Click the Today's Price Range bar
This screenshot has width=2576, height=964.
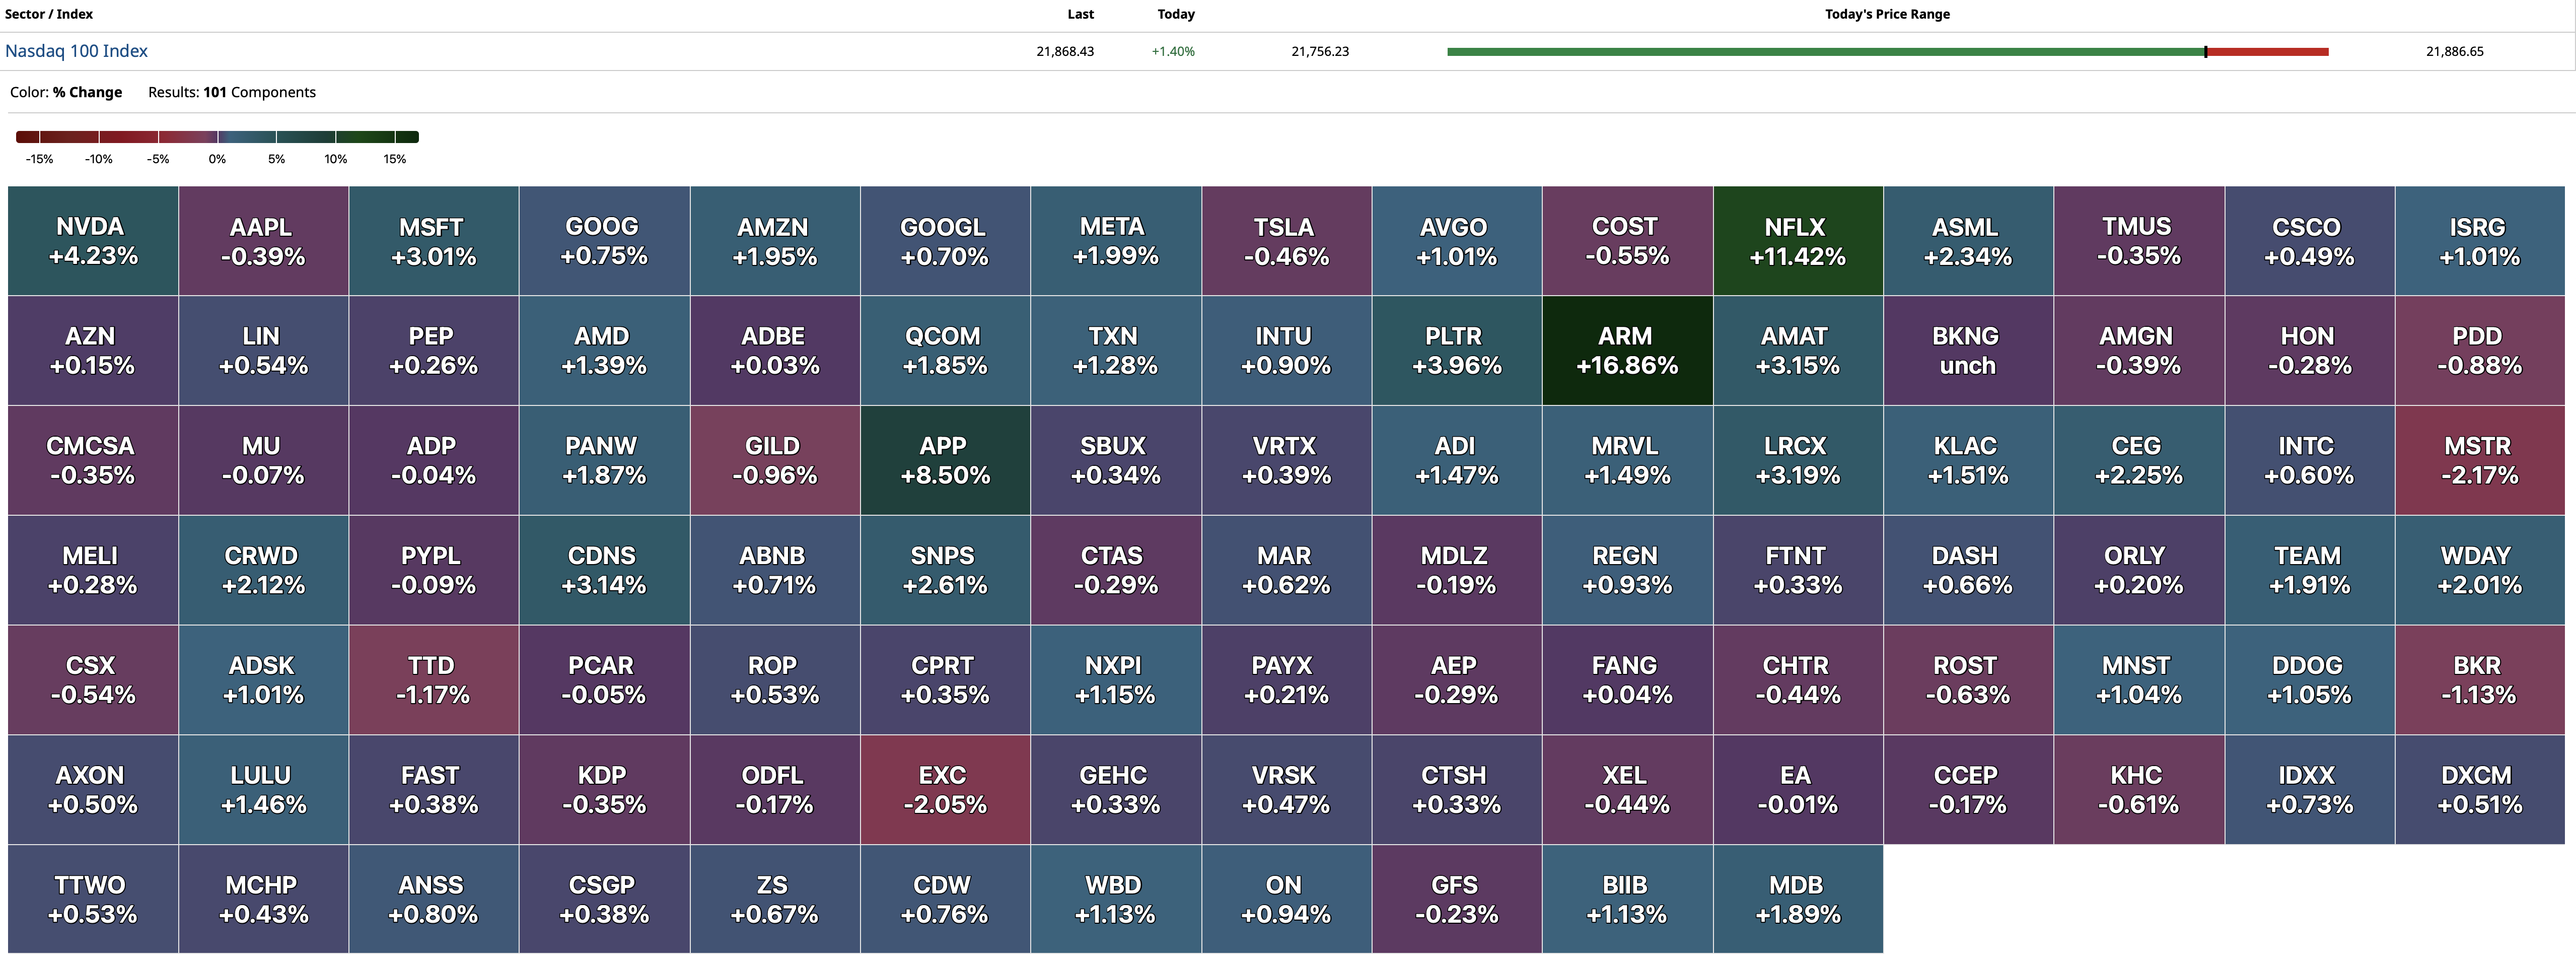(1887, 51)
